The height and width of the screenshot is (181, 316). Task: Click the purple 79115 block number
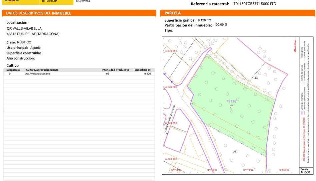tap(231, 102)
